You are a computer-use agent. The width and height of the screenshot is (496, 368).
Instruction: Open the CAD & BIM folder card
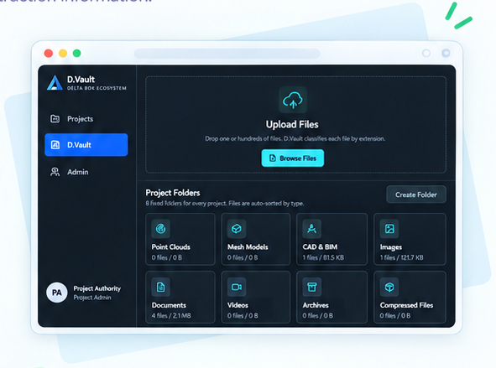332,239
